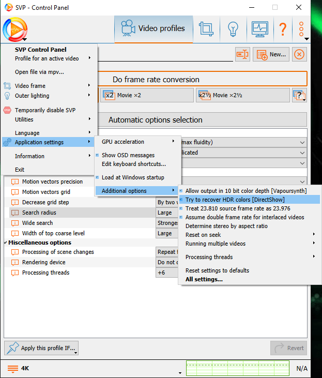The image size is (322, 378).
Task: Open the Video frame crop tab icon
Action: 206,29
